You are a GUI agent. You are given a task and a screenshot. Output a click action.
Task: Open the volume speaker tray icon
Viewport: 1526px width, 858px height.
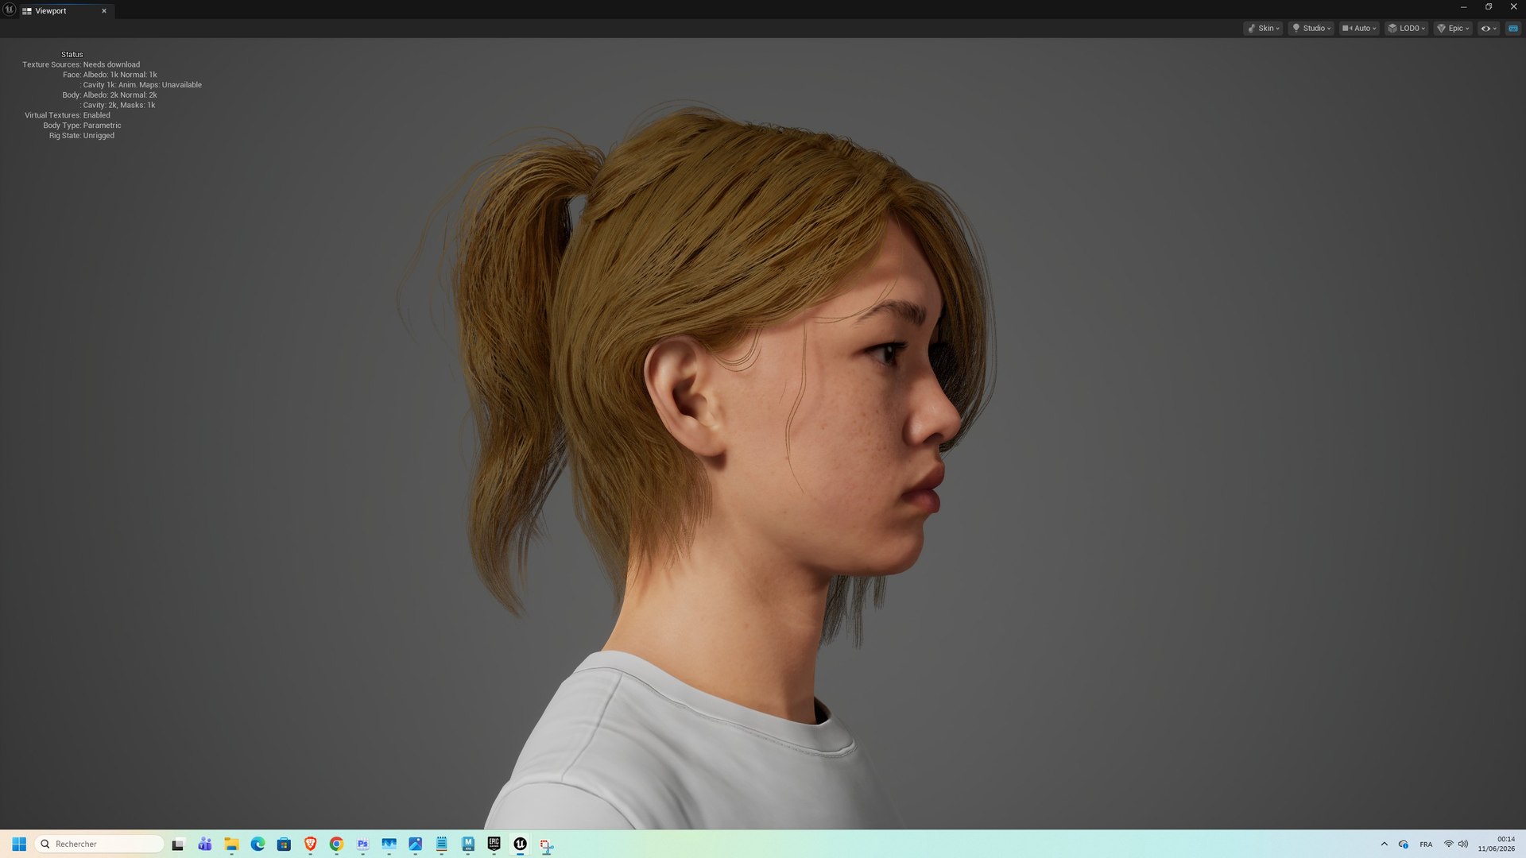(1463, 844)
